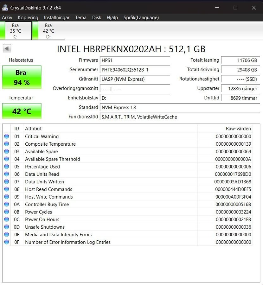
Task: Click the Serienummer value field
Action: [x=135, y=70]
